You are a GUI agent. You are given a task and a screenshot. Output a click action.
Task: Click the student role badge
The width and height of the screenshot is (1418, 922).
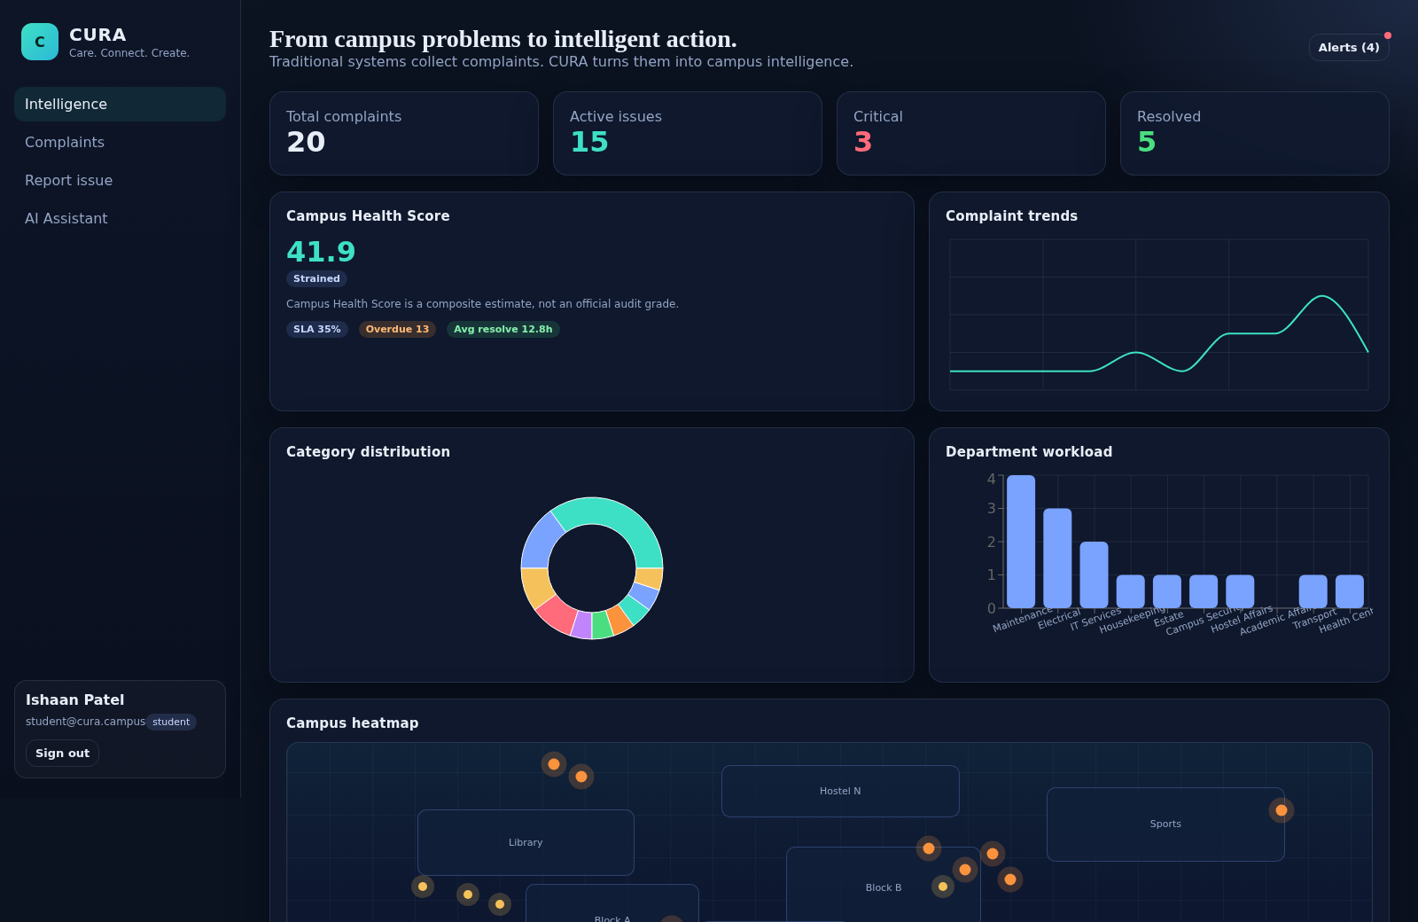[171, 722]
